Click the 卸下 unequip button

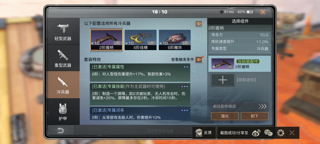(255, 116)
